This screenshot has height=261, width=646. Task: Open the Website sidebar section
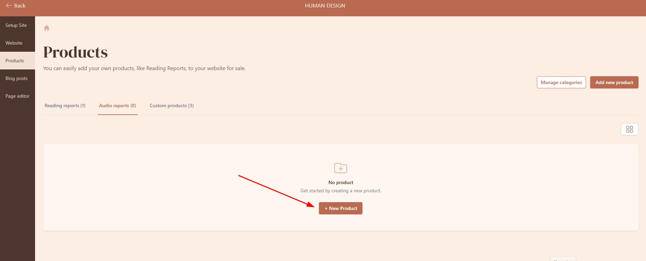pyautogui.click(x=14, y=43)
